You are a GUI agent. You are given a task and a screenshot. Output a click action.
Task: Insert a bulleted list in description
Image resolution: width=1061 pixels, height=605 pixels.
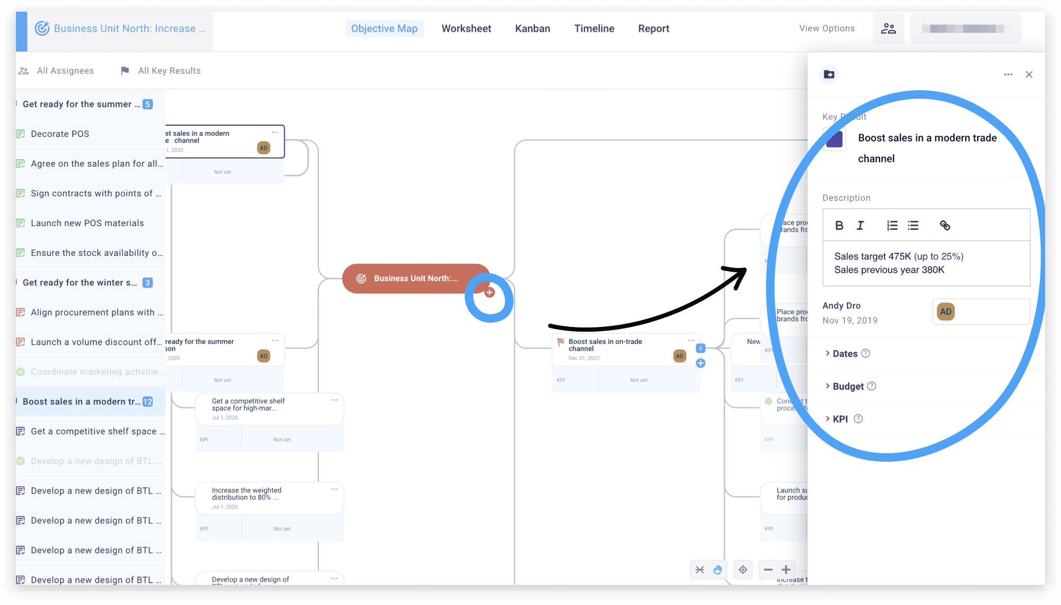click(x=913, y=226)
